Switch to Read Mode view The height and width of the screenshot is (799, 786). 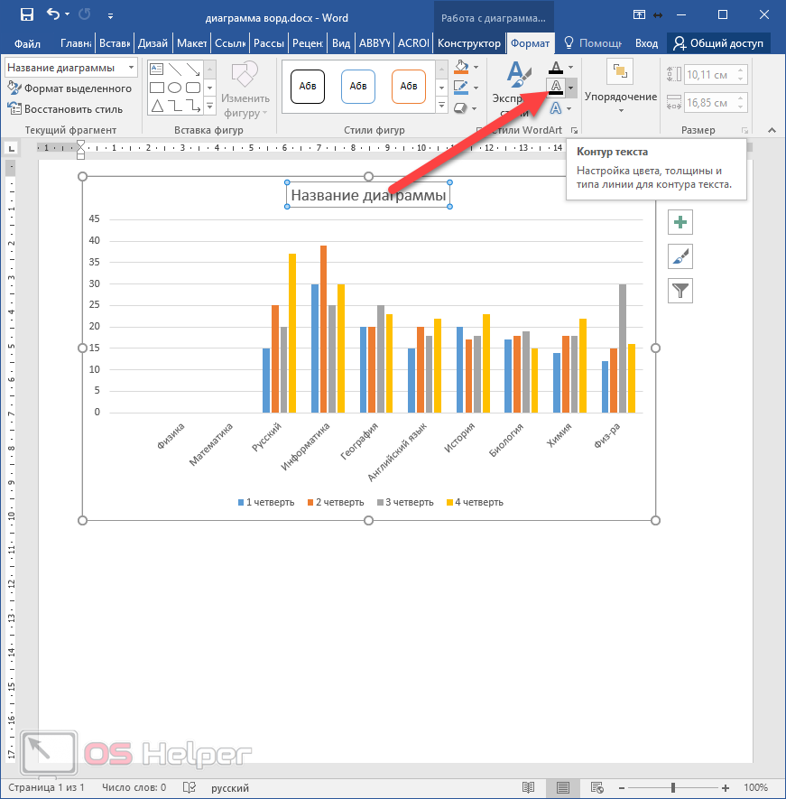point(528,787)
